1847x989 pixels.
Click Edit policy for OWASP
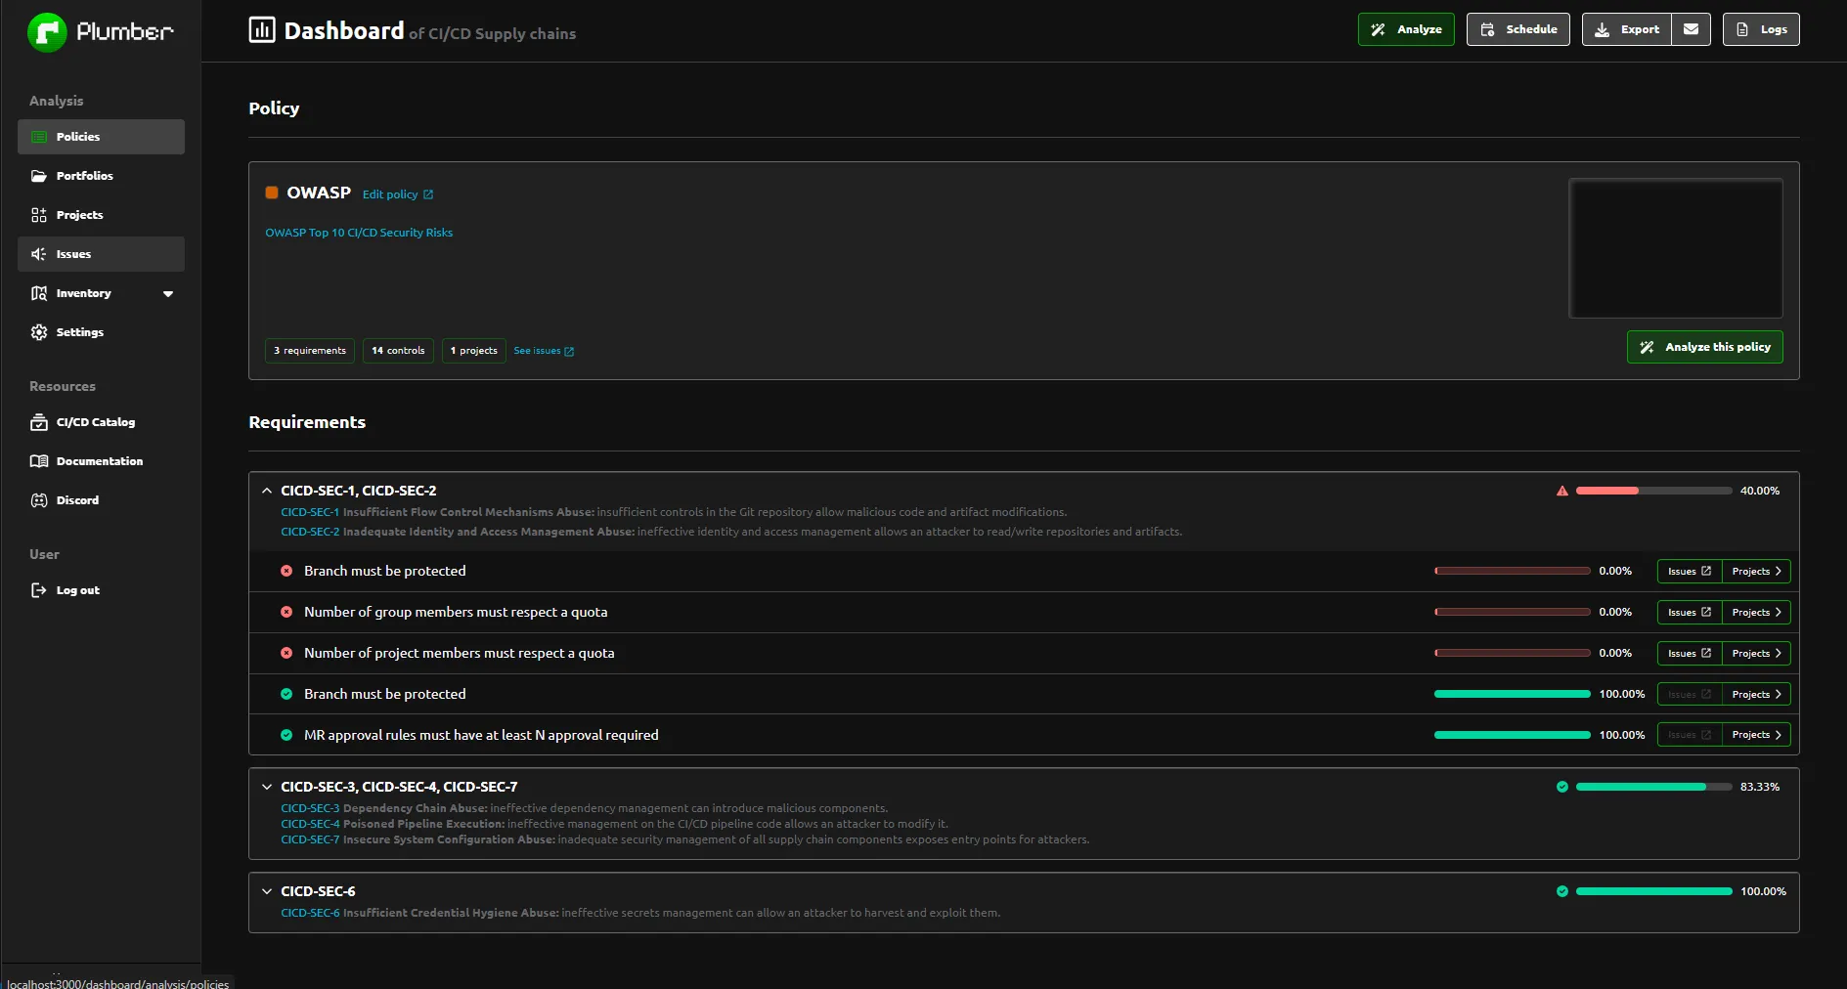(x=389, y=194)
